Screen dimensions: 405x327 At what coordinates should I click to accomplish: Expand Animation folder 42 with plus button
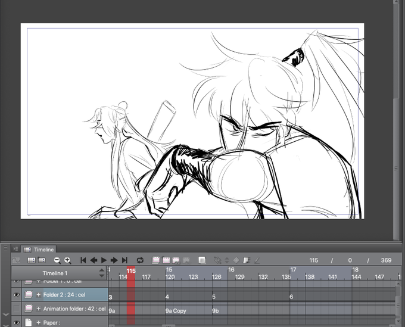pyautogui.click(x=39, y=309)
